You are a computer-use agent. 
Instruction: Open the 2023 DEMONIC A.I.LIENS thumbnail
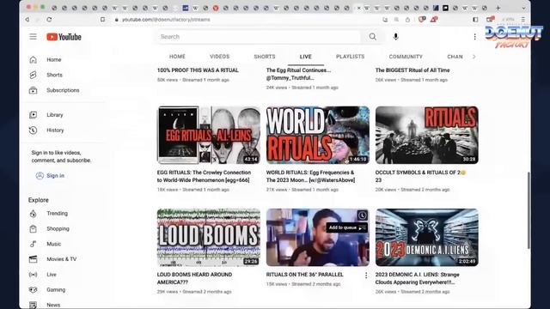tap(426, 237)
